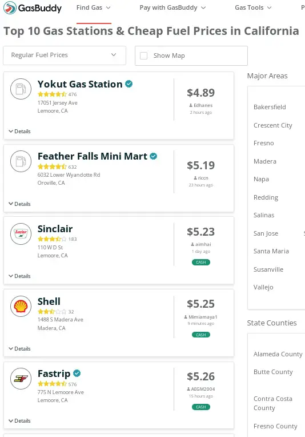Click the verified badge beside Fastrip
305x437 pixels.
(77, 373)
